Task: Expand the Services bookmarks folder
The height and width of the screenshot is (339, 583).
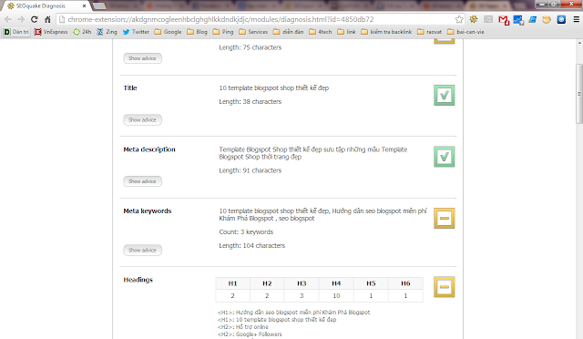Action: pyautogui.click(x=253, y=32)
